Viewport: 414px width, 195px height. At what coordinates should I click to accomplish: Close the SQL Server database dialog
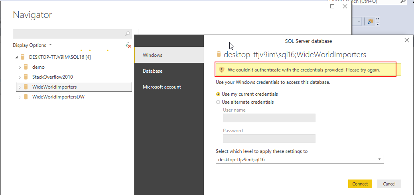pyautogui.click(x=407, y=40)
